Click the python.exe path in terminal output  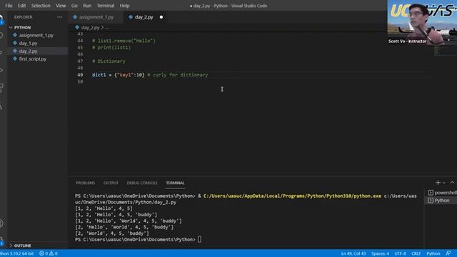click(292, 196)
